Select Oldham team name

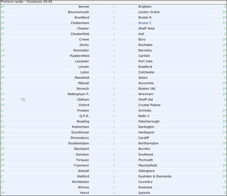pyautogui.click(x=83, y=99)
